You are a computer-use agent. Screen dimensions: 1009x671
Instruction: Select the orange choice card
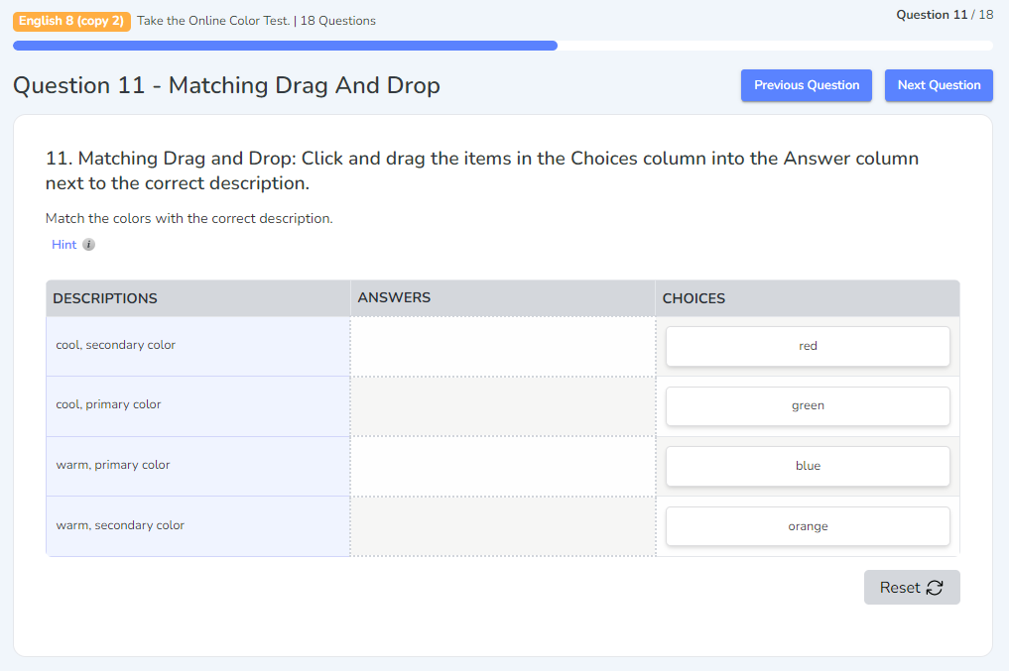[808, 526]
